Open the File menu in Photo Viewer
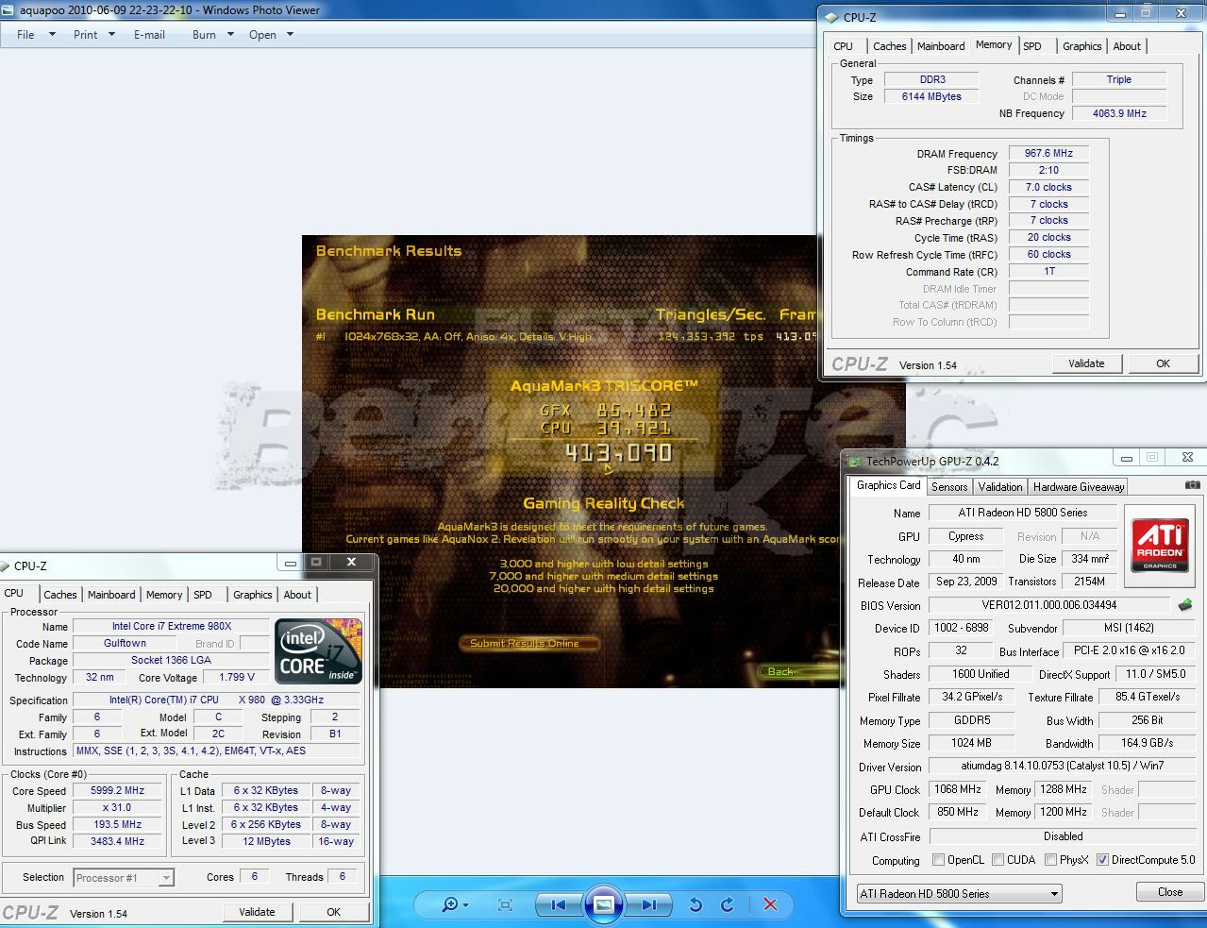This screenshot has height=928, width=1207. tap(25, 35)
